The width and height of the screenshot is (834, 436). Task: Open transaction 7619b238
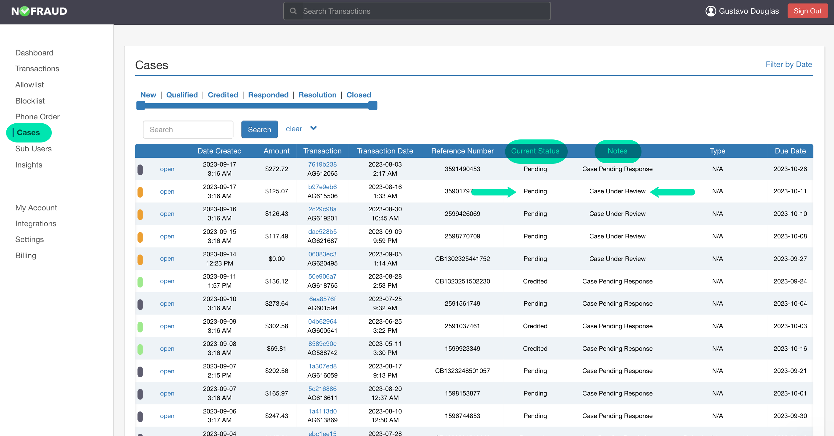(322, 164)
